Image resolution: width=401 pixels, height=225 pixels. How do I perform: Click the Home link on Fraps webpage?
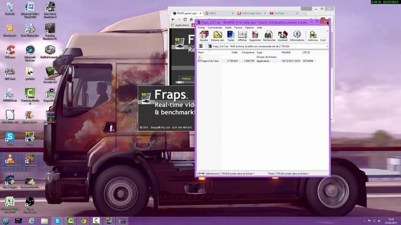click(186, 79)
